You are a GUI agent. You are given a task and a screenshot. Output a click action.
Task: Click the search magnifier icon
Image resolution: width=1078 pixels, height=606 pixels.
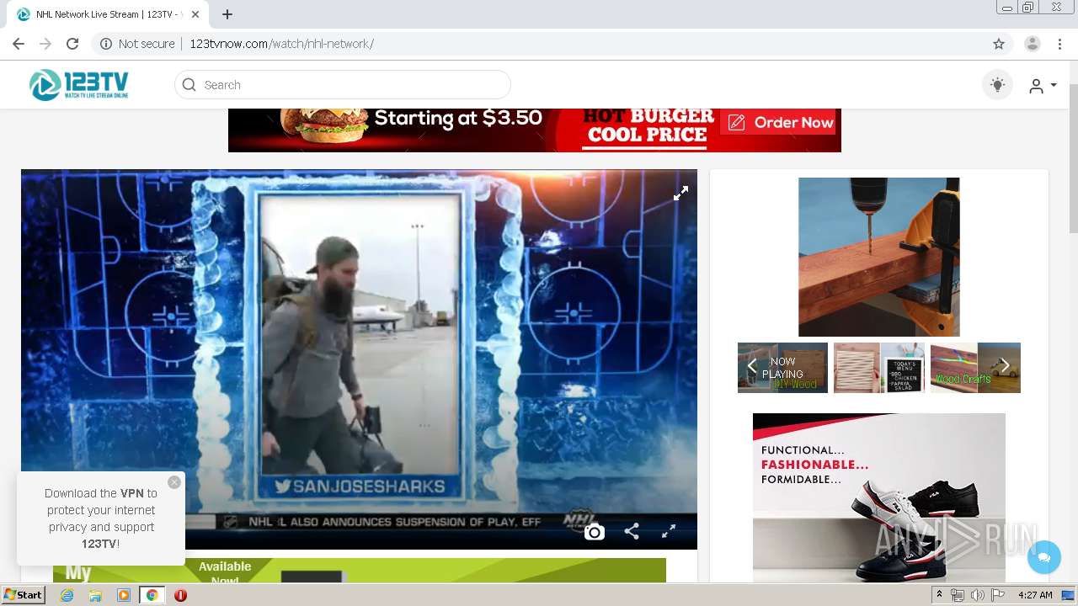pyautogui.click(x=189, y=85)
